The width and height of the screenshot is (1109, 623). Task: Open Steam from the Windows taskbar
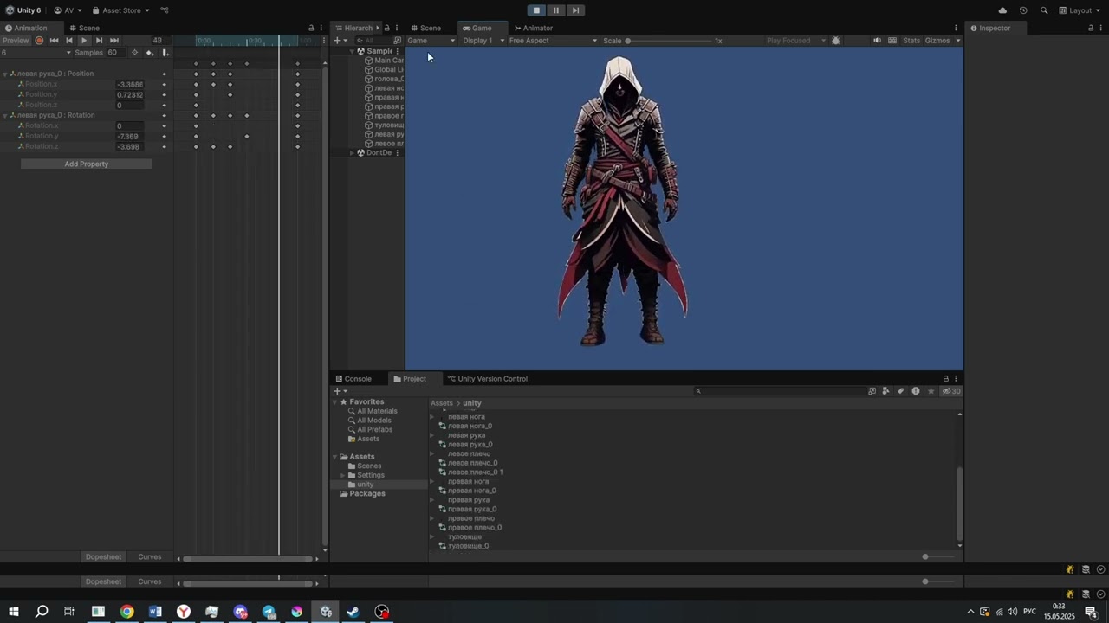353,612
